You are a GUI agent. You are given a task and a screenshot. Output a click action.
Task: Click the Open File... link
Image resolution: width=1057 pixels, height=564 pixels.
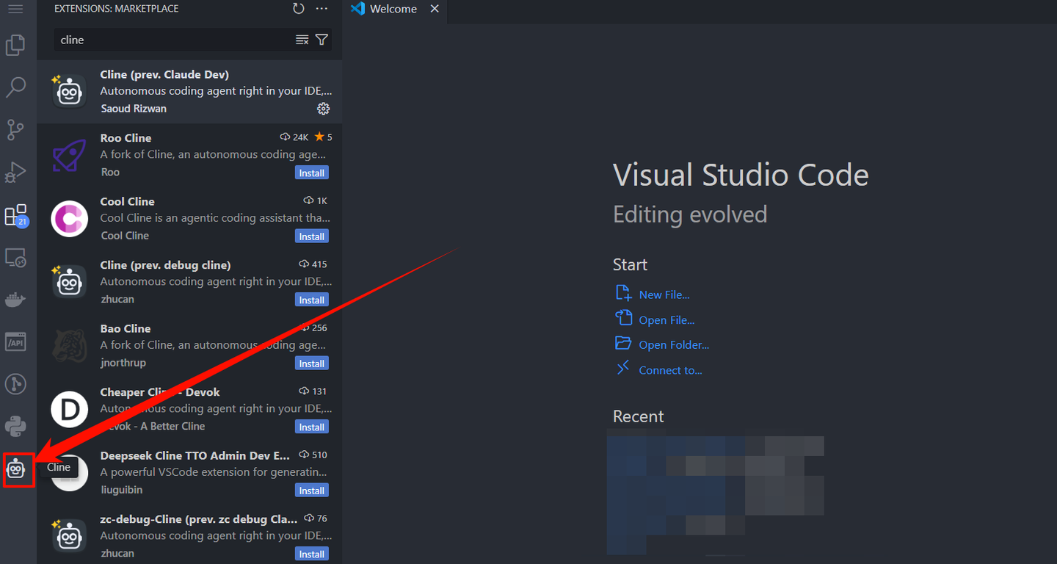pyautogui.click(x=666, y=320)
